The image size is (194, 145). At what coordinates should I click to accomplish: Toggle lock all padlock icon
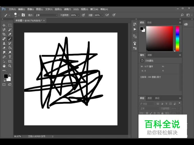pyautogui.click(x=162, y=113)
